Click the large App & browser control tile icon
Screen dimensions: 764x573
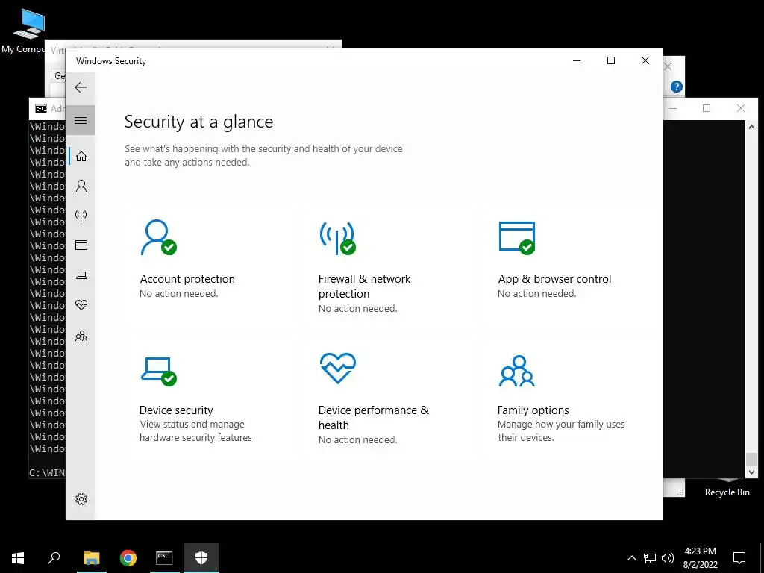pos(516,238)
